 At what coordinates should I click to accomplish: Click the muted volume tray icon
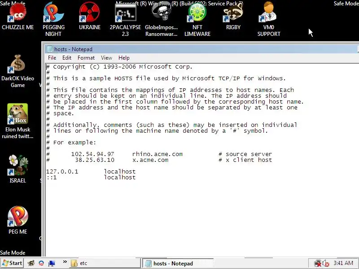tap(326, 263)
